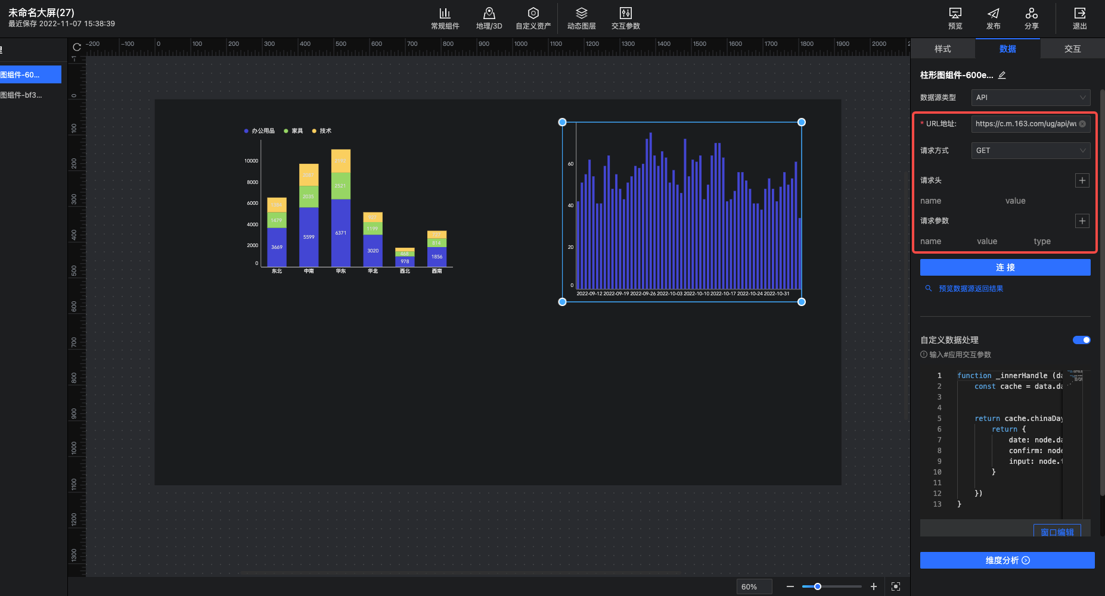Click the edit pencil beside component name
The image size is (1105, 596).
click(1002, 75)
